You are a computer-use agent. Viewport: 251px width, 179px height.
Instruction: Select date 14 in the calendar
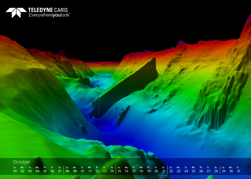[112, 171]
